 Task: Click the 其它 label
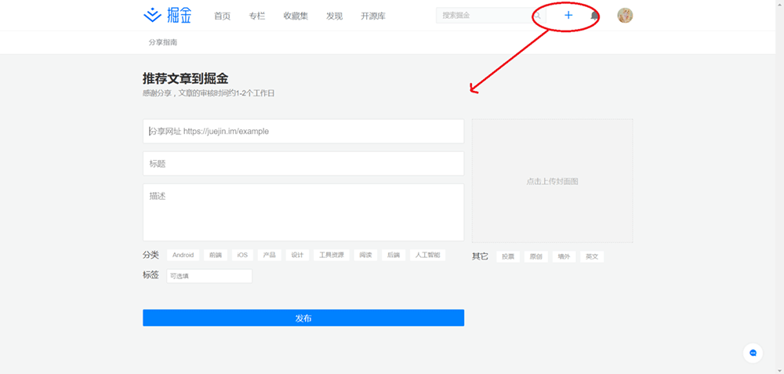[480, 256]
